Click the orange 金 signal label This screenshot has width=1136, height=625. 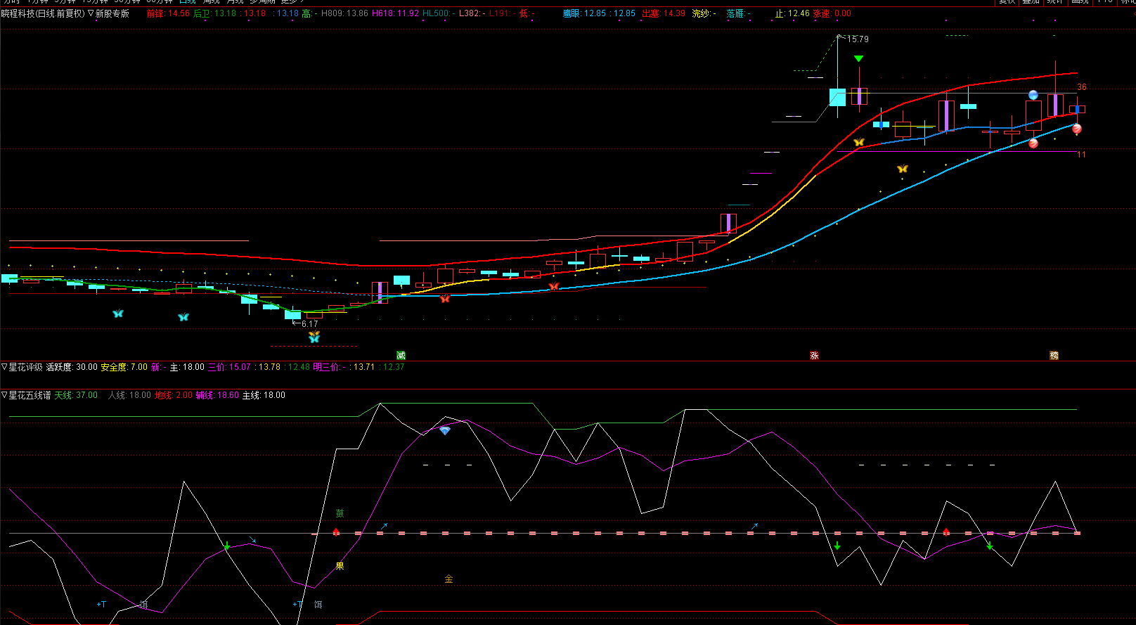click(x=448, y=579)
